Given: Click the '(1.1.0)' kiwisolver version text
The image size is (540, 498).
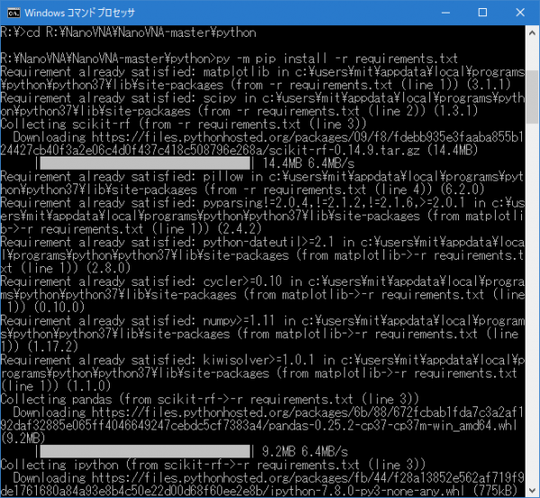Looking at the screenshot, I should click(89, 386).
